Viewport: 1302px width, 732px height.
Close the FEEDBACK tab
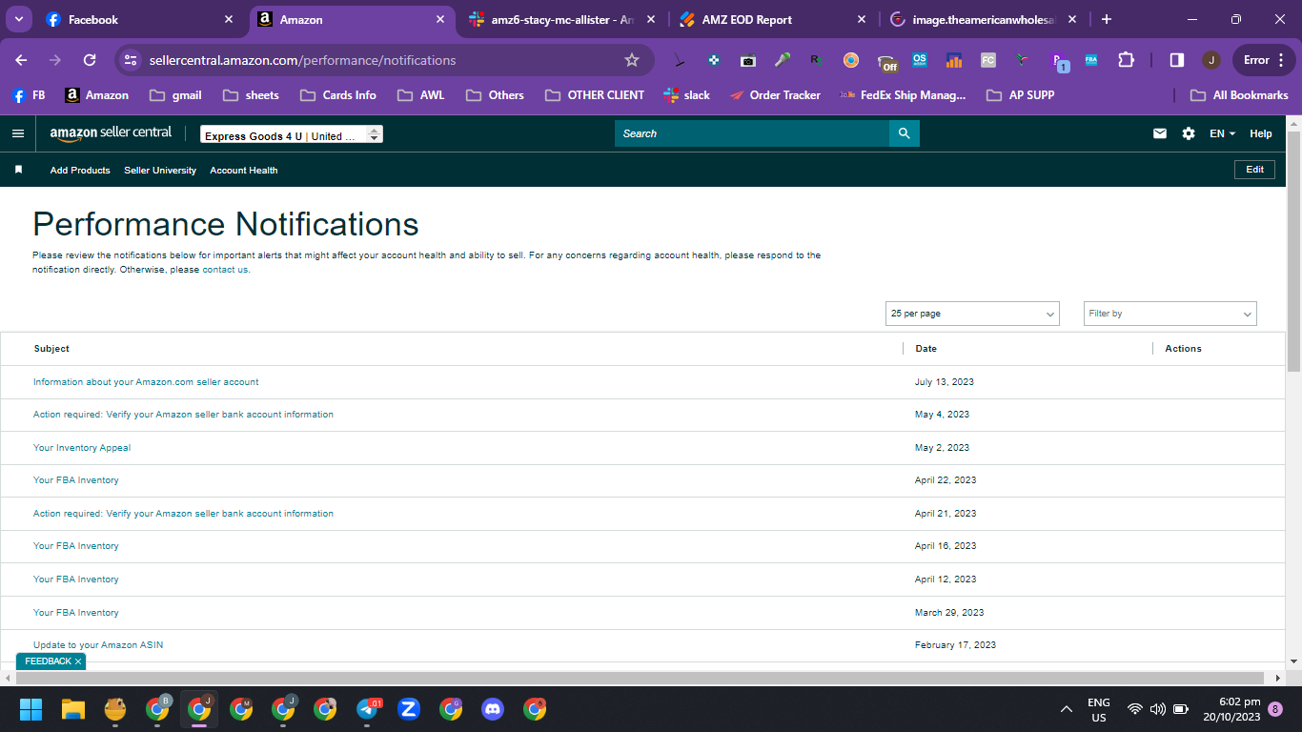78,661
